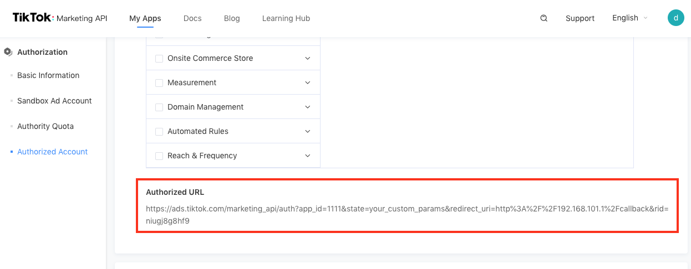691x269 pixels.
Task: Open the Support link
Action: click(580, 18)
